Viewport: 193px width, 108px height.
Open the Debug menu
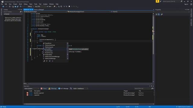25,4
